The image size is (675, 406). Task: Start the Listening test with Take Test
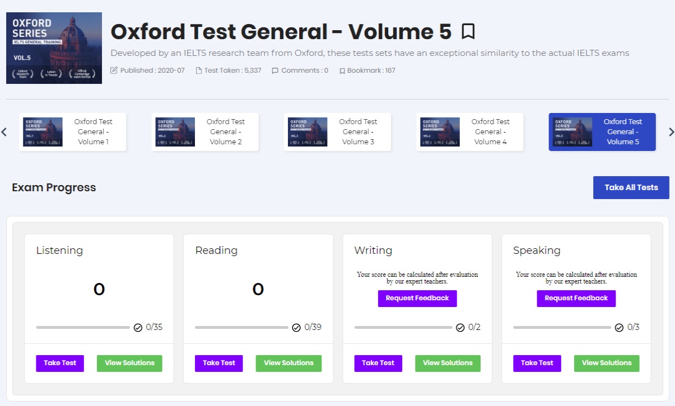[60, 363]
